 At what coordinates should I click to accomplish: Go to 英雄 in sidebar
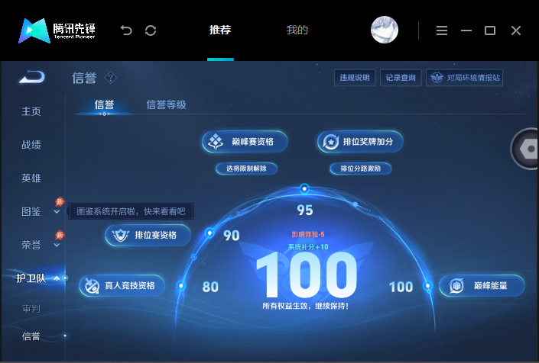coord(31,178)
